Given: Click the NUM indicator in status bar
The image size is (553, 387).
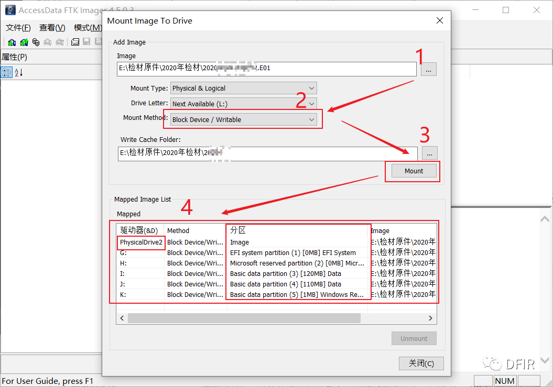Looking at the screenshot, I should [505, 381].
